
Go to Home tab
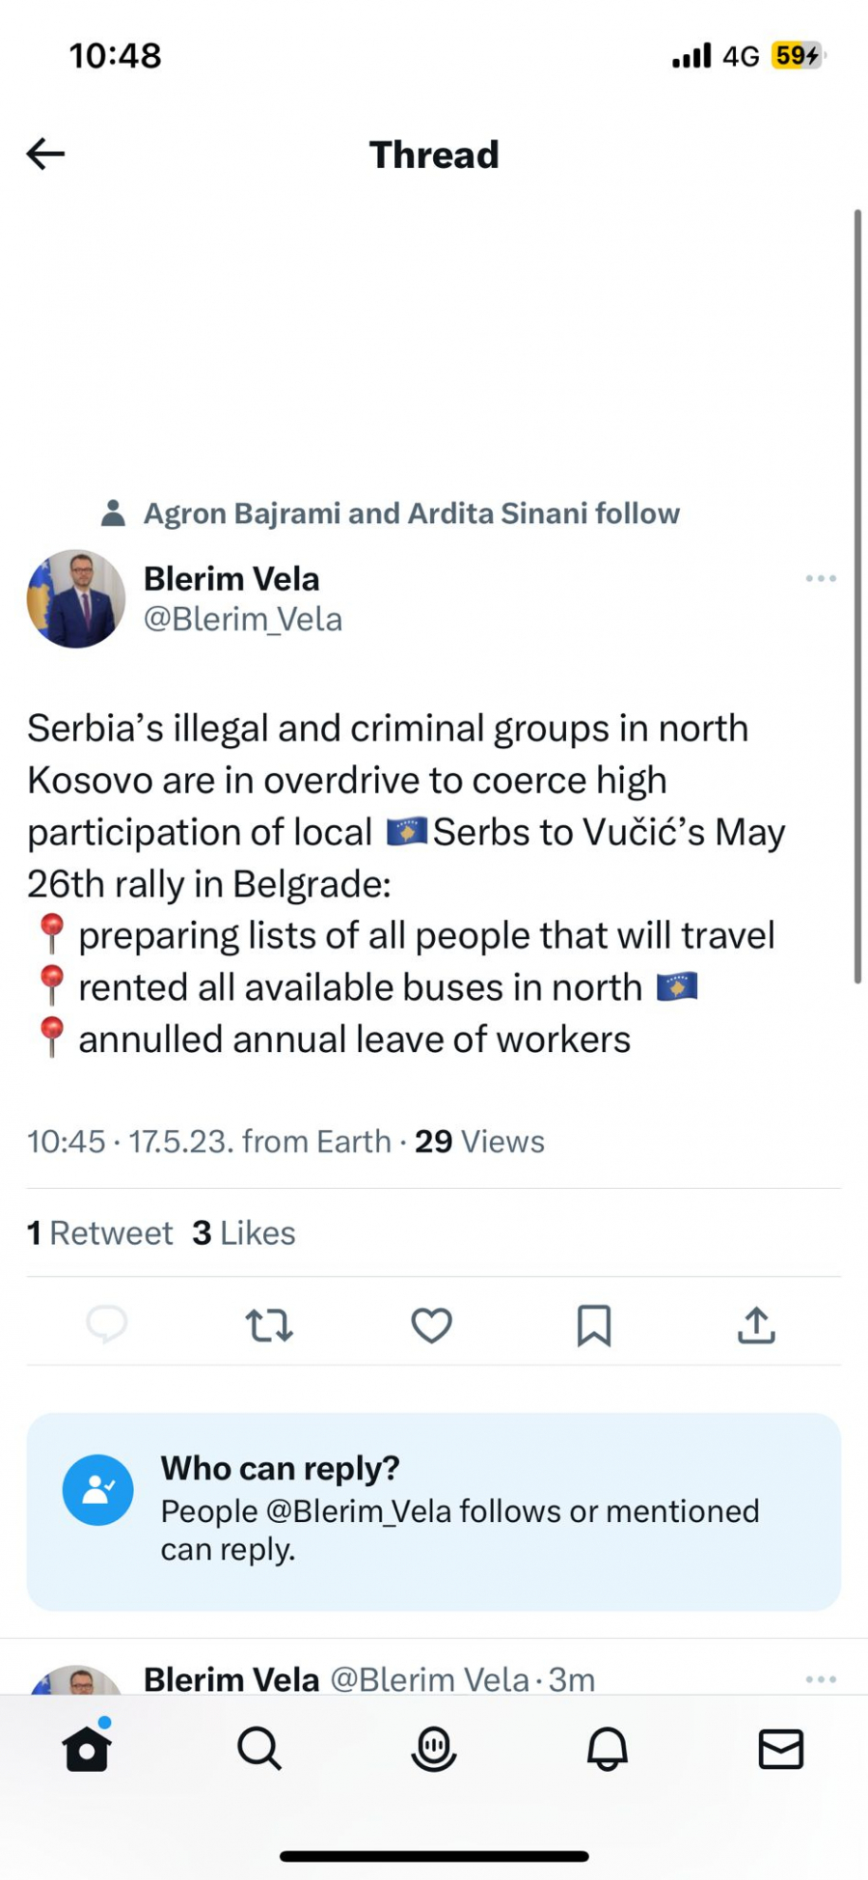87,1748
